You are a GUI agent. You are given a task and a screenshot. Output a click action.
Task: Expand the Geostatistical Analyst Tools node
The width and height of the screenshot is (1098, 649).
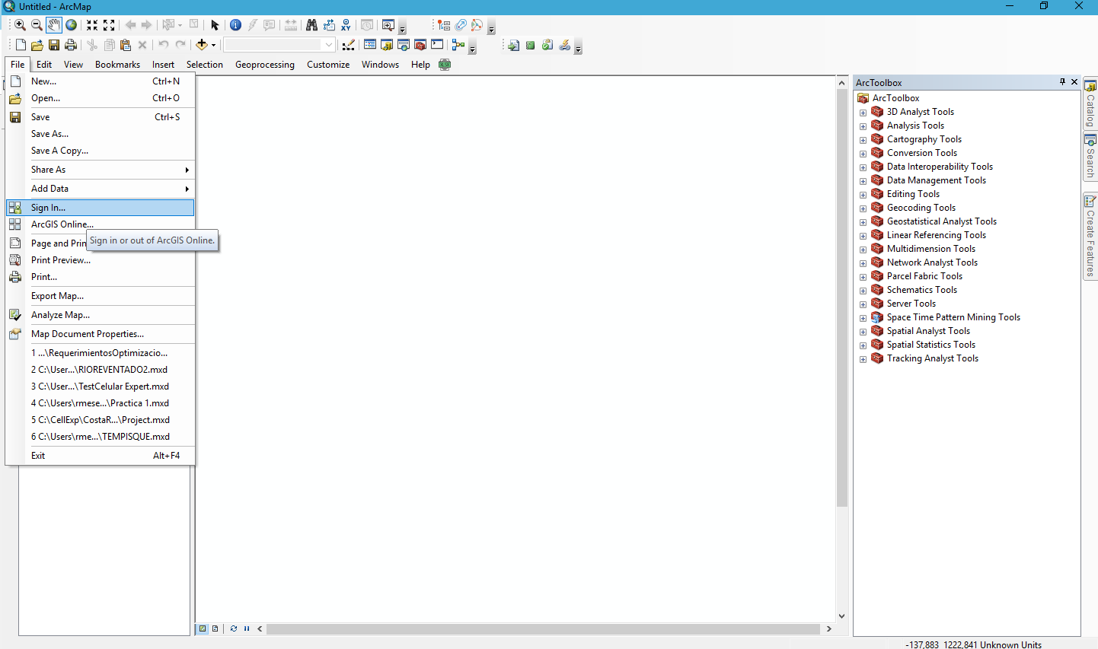click(863, 222)
